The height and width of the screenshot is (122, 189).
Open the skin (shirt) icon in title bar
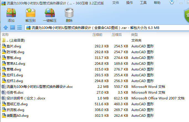point(172,2)
